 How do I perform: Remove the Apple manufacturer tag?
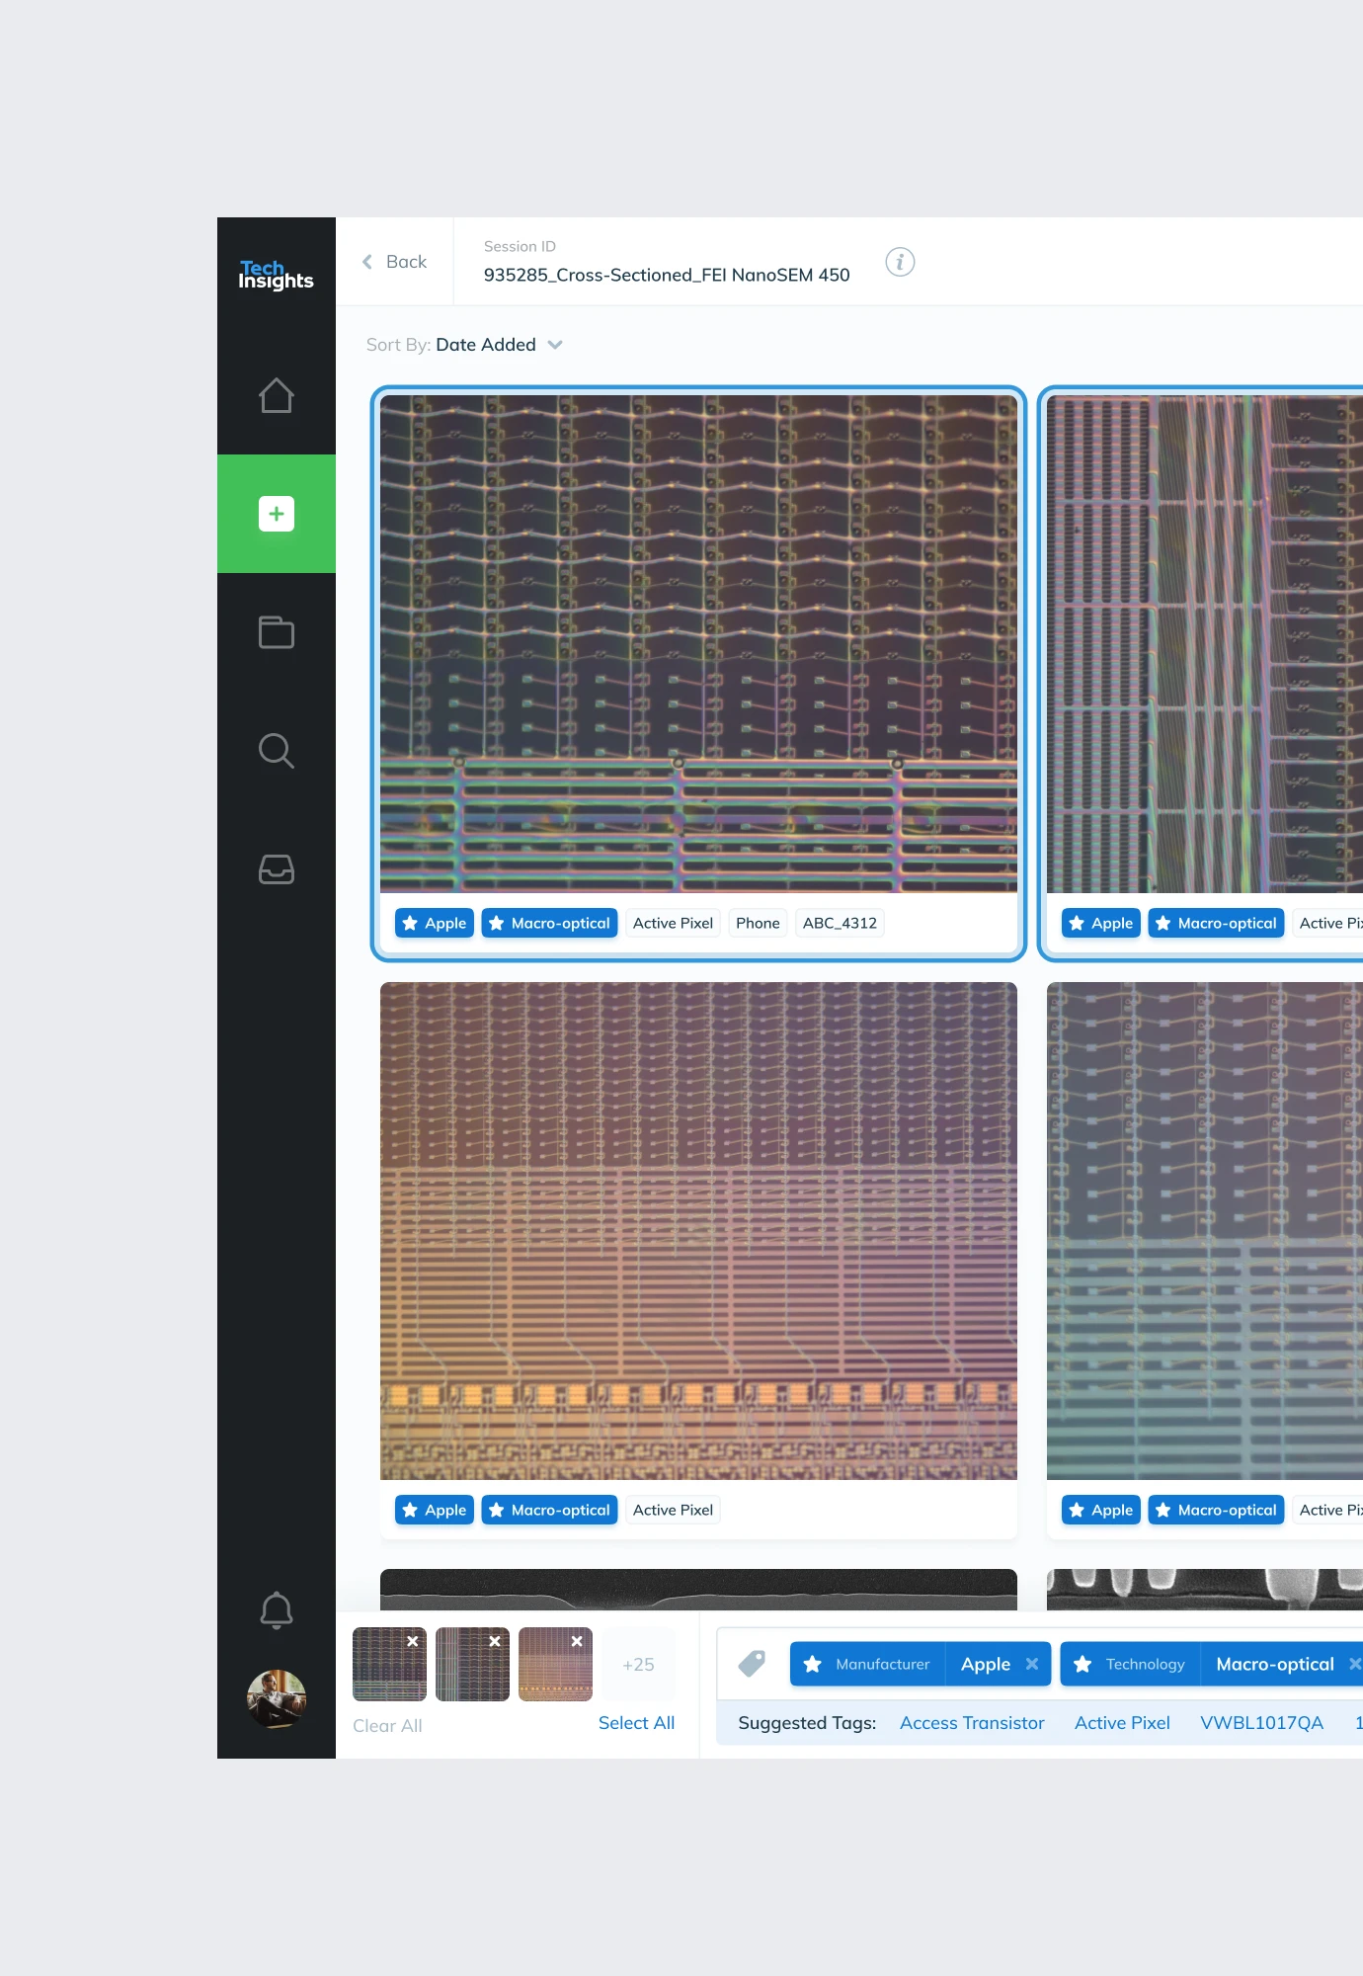coord(1032,1664)
